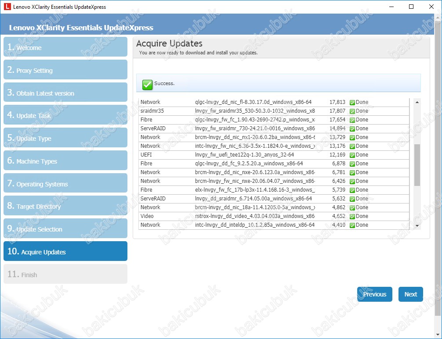Click Done check icon for elx-lnvgy_fw_fc_17b row
Viewport: 442px width, 339px height.
352,190
